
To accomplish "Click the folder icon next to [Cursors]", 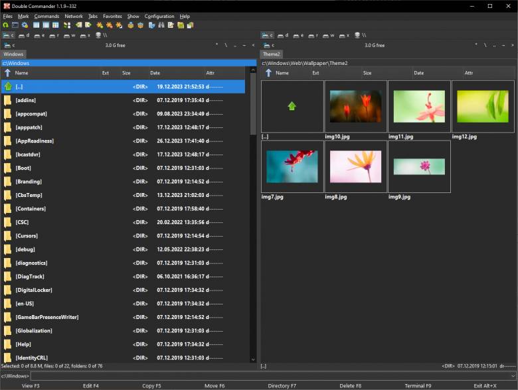I will coord(8,235).
